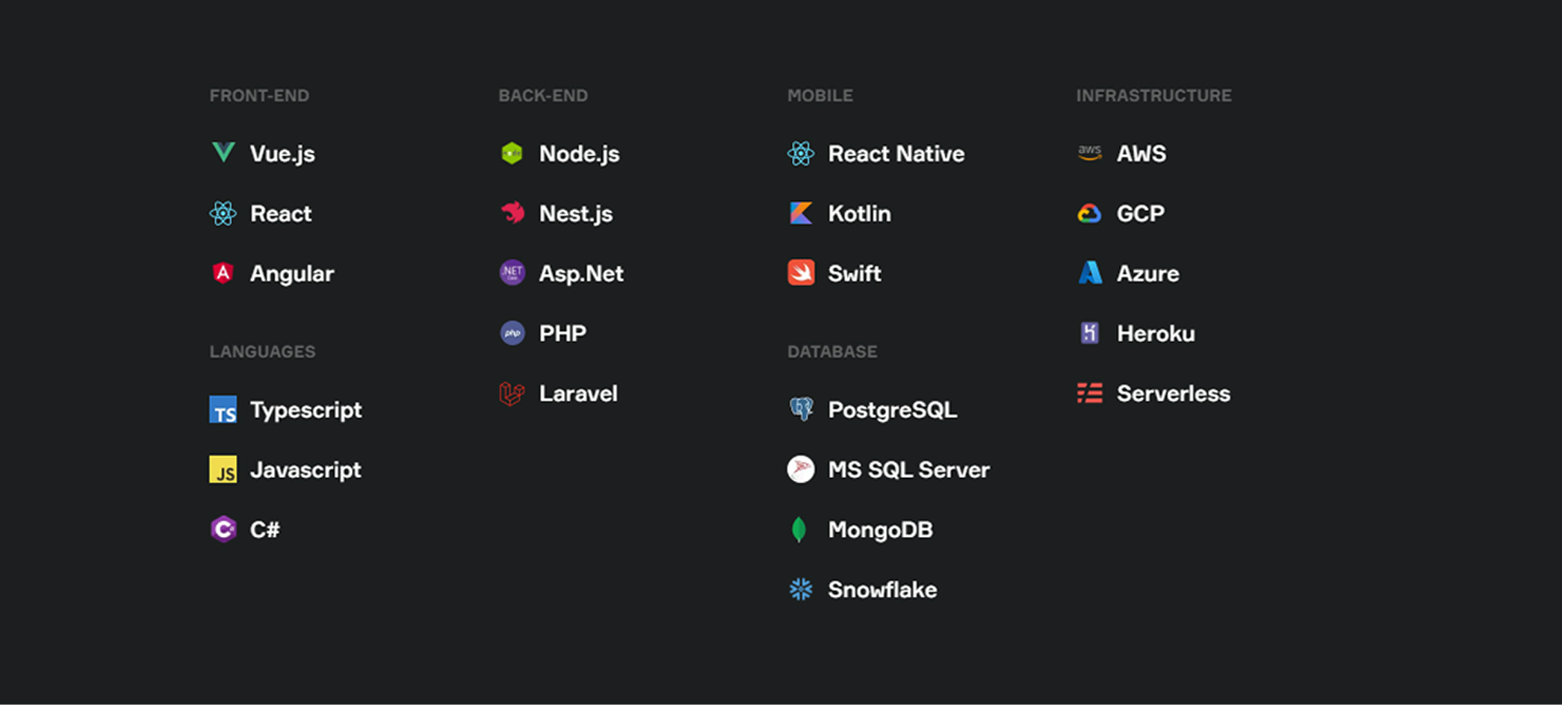Select the Swift bird icon

pos(801,273)
